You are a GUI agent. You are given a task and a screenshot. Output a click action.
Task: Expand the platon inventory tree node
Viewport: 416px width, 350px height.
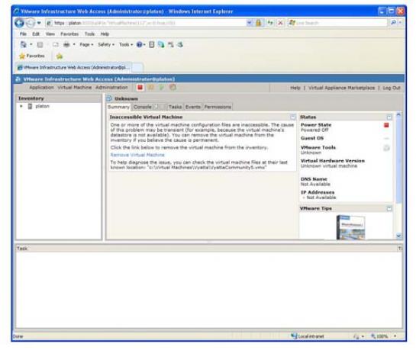[21, 106]
